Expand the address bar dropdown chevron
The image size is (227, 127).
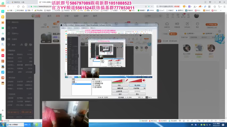click(x=152, y=6)
